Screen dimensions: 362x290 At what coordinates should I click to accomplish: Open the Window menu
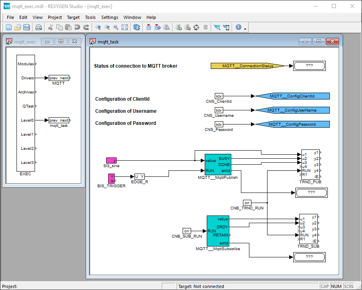tap(132, 17)
